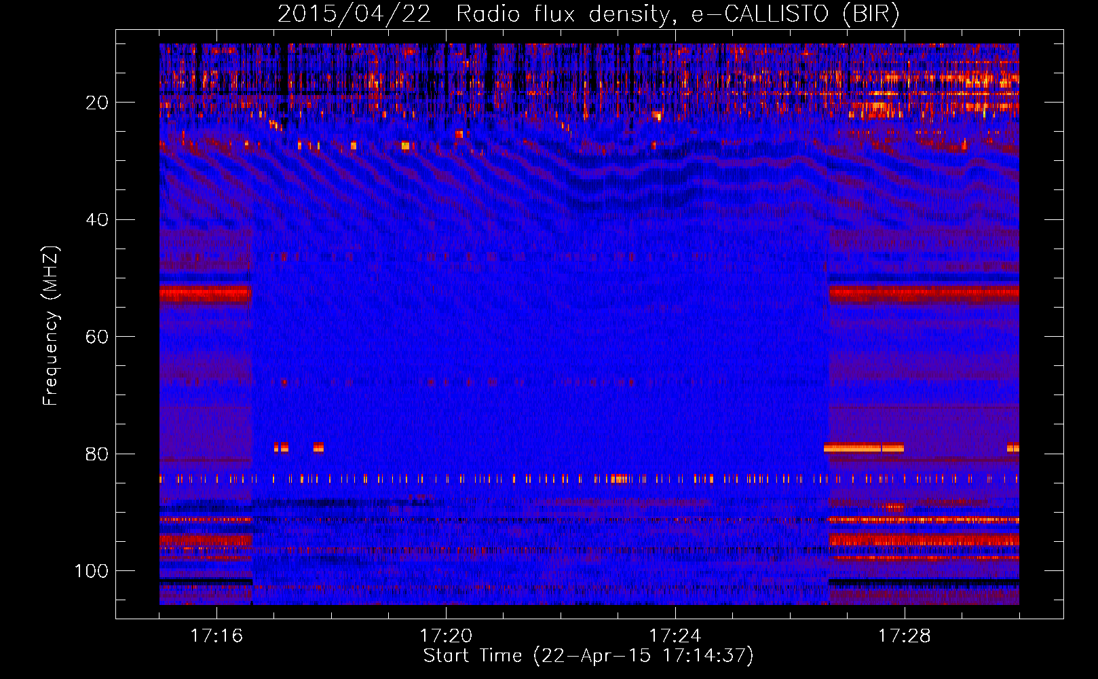Click the "40" frequency tick label

coord(97,220)
